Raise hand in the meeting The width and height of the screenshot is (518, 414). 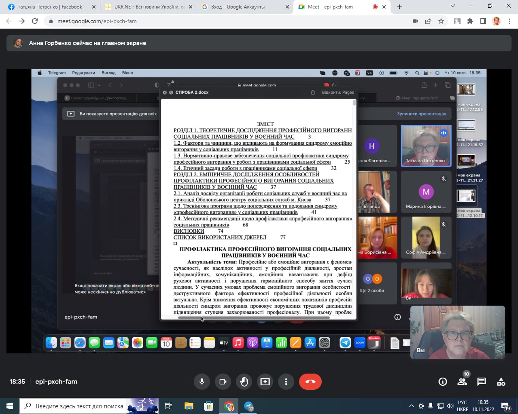(x=244, y=382)
